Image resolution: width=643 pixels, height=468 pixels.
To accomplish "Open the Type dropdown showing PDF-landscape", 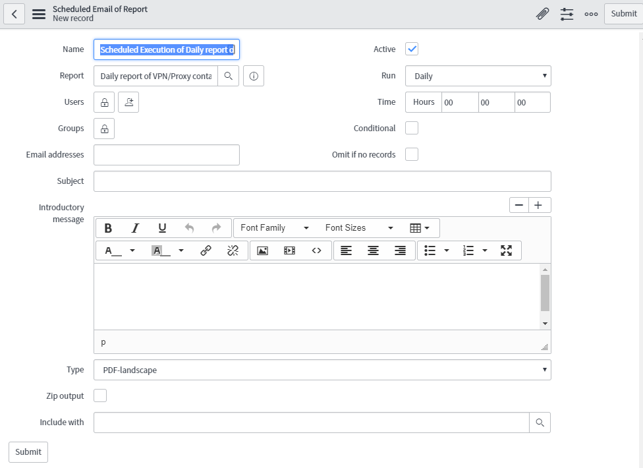I will [x=321, y=370].
